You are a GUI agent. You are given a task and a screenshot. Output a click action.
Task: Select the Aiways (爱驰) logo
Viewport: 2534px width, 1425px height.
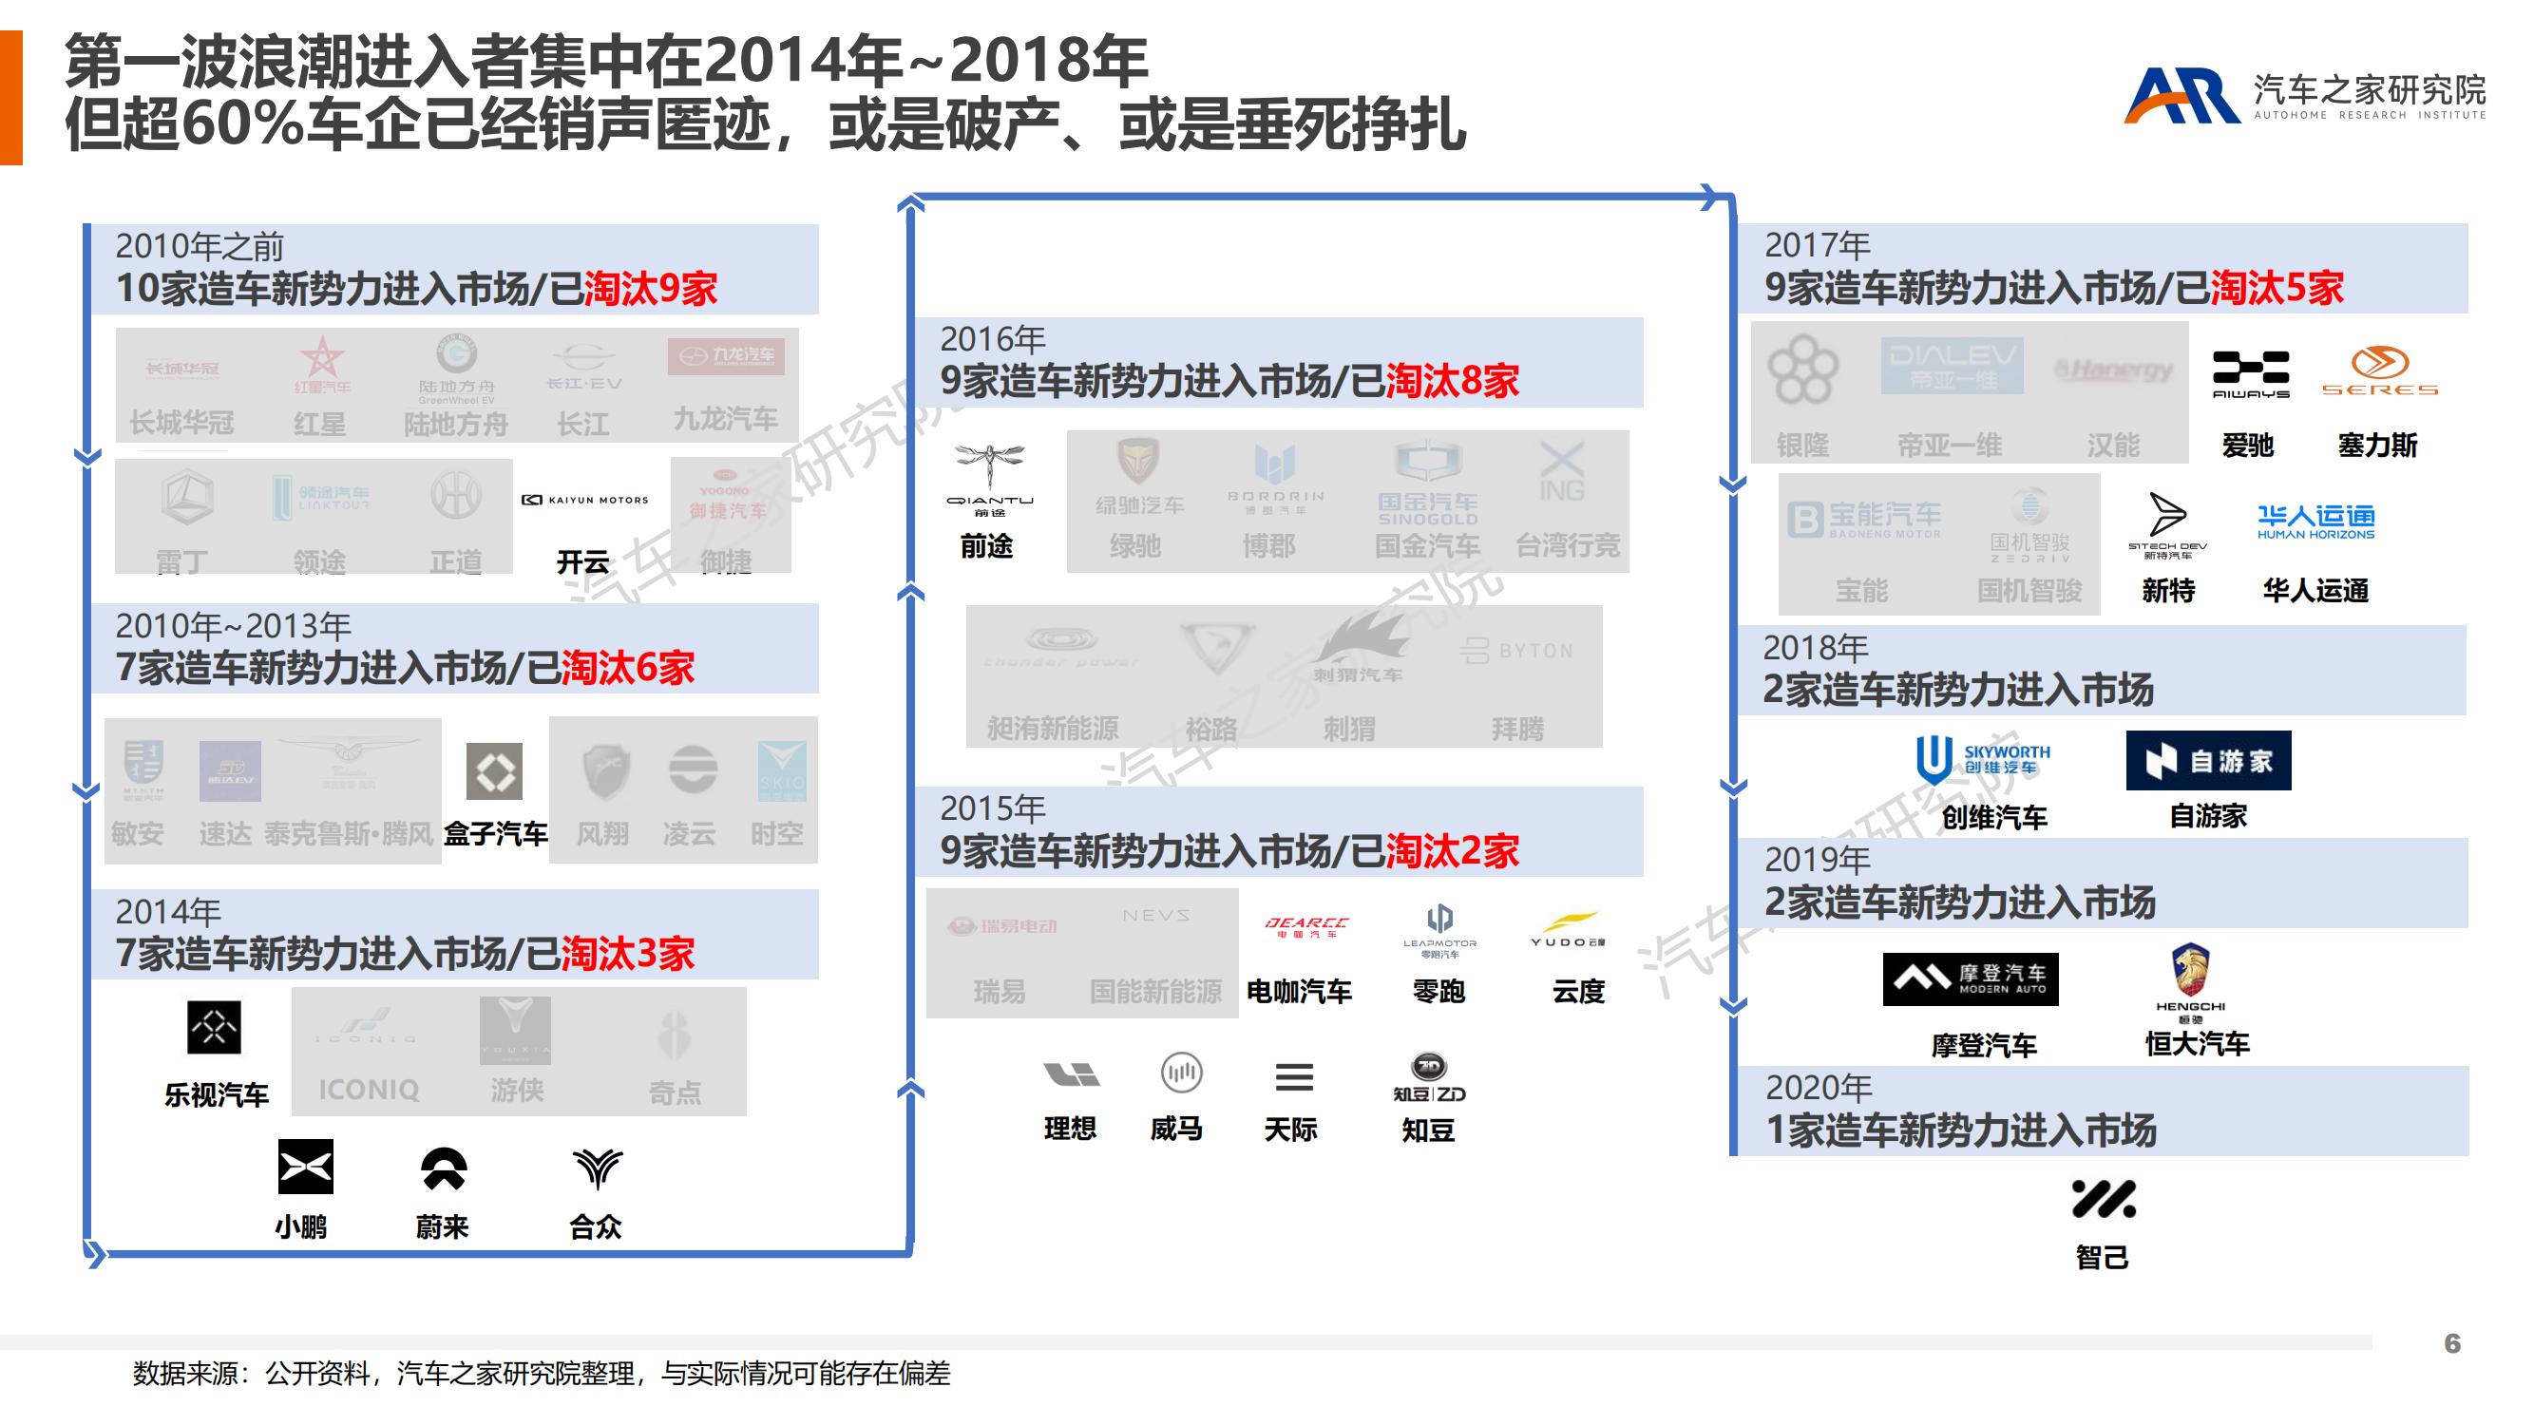click(x=2251, y=374)
